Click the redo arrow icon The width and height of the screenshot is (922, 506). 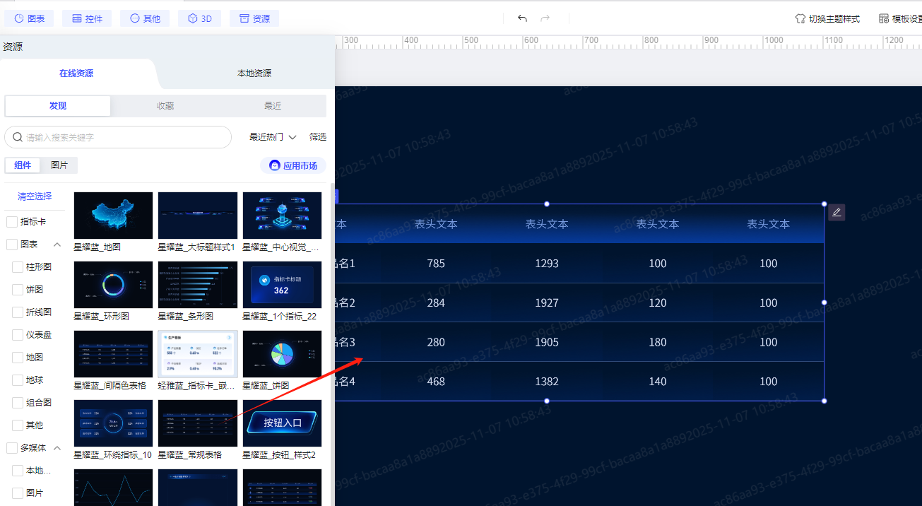click(545, 18)
